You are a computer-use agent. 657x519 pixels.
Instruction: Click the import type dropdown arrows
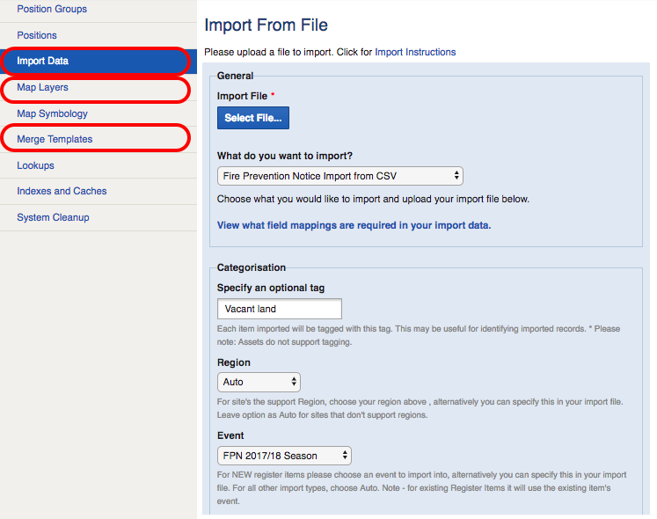click(x=456, y=176)
